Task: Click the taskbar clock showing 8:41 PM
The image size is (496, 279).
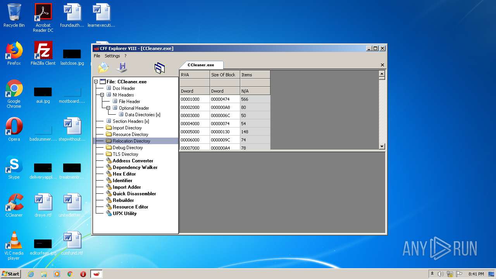Action: tap(476, 274)
